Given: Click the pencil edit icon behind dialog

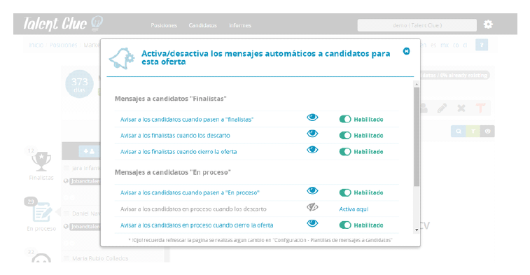Looking at the screenshot, I should pos(442,108).
